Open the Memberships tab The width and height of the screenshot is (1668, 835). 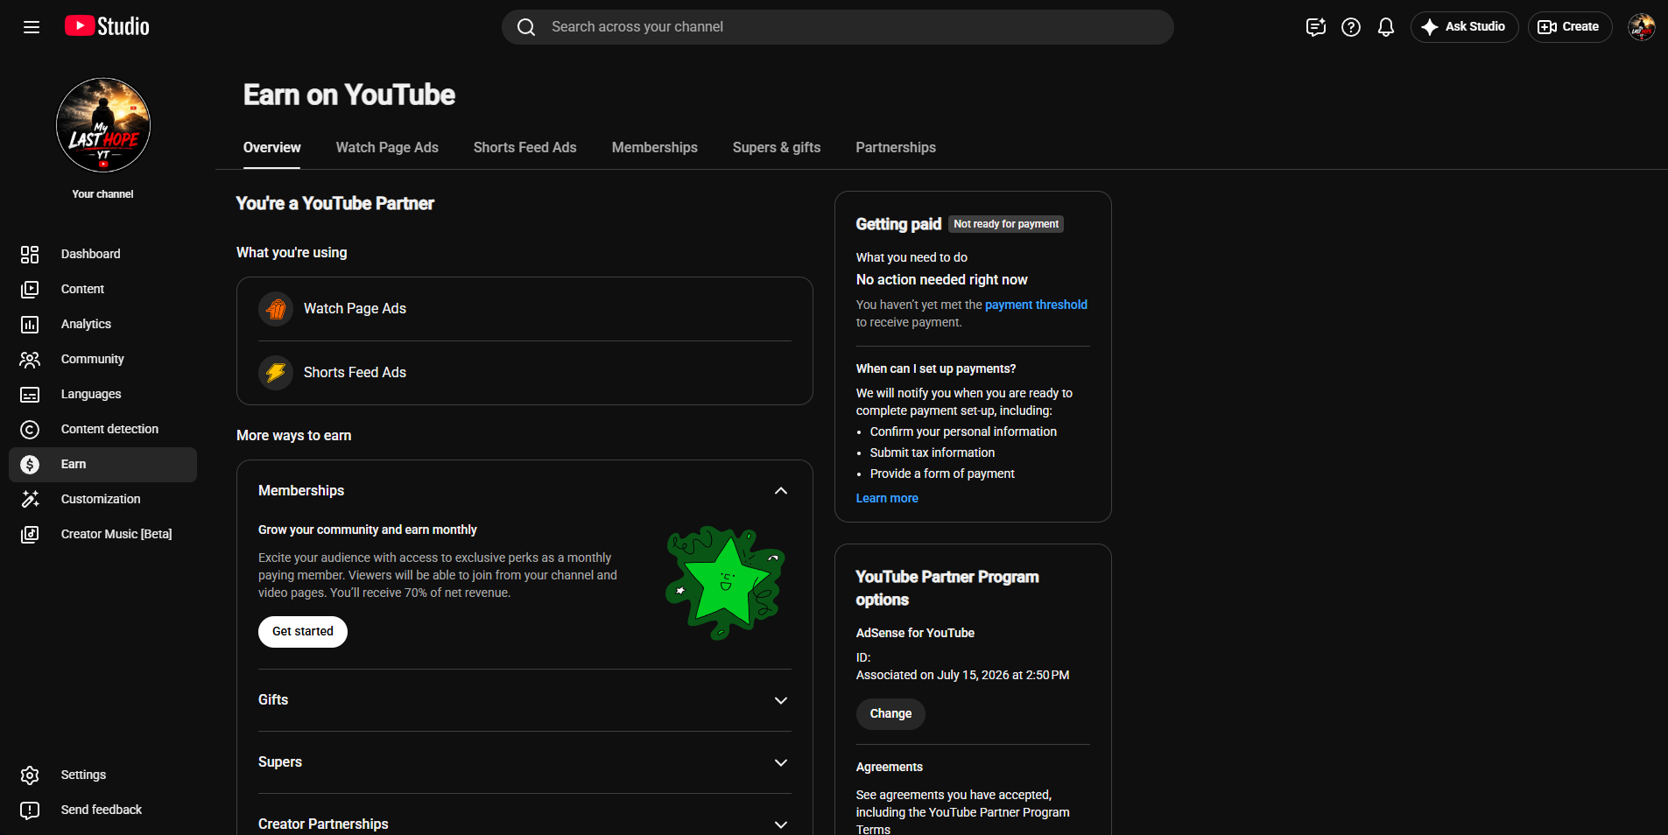point(655,147)
